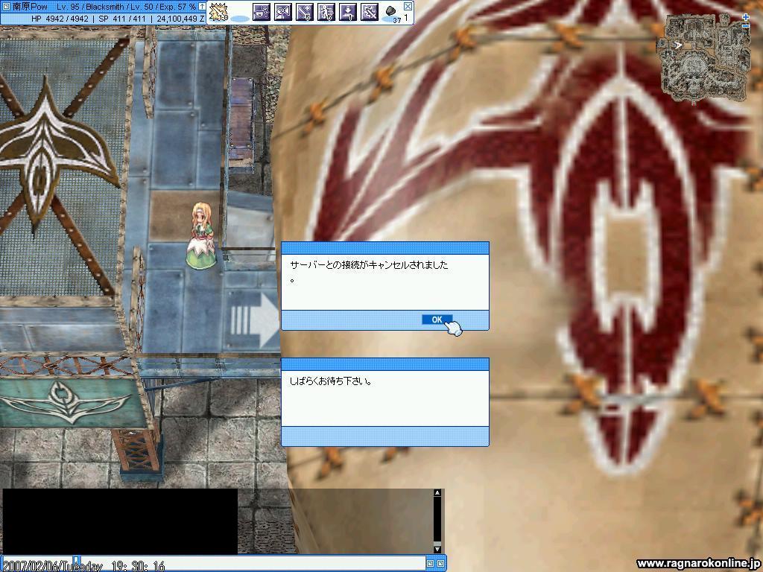Viewport: 763px width, 572px height.
Task: Click the しばらくお待ち下さい wait message
Action: pos(332,382)
